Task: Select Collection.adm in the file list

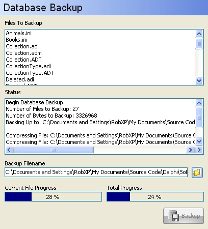Action: (x=23, y=53)
